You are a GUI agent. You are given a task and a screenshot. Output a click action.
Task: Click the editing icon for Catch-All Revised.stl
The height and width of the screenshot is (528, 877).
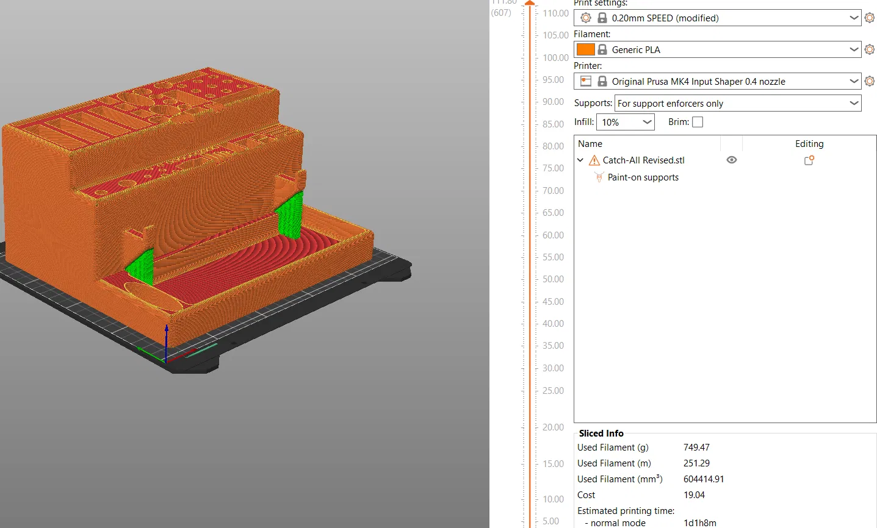click(809, 160)
